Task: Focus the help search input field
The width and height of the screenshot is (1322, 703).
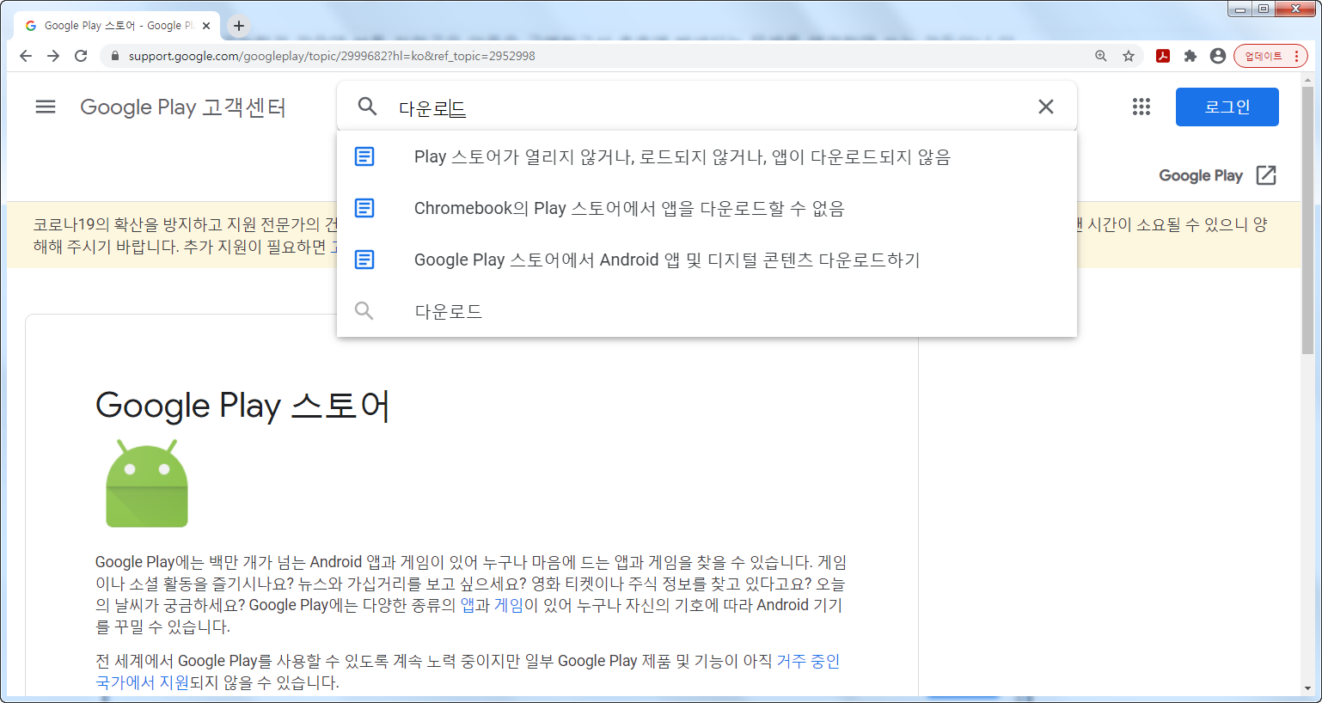Action: coord(707,107)
